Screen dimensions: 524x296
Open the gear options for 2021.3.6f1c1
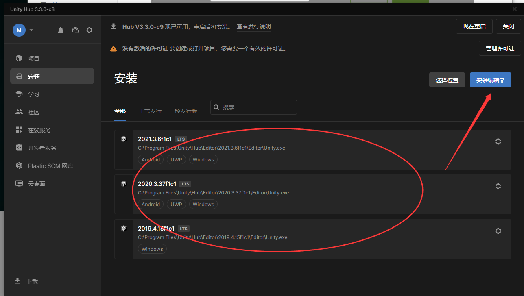pos(498,141)
